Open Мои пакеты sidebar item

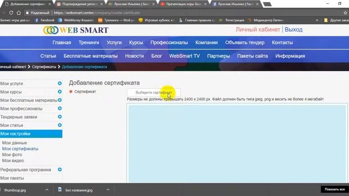coord(12,178)
